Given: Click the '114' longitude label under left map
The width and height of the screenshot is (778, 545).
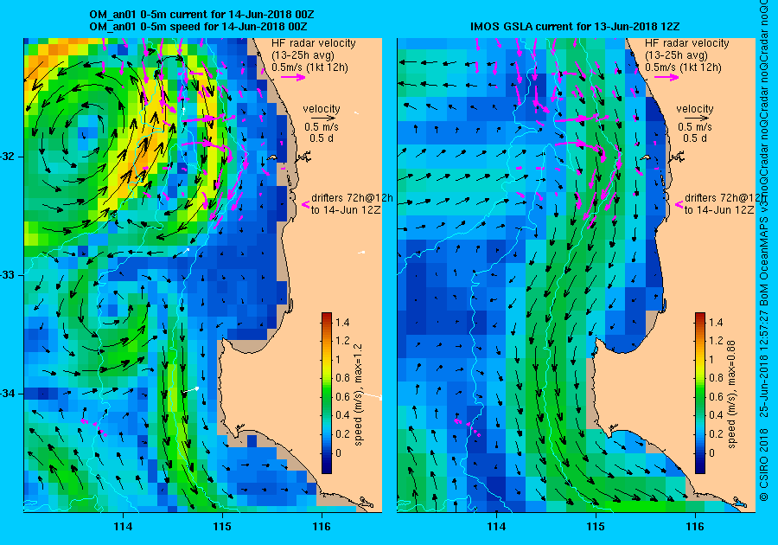Looking at the screenshot, I should [x=123, y=527].
